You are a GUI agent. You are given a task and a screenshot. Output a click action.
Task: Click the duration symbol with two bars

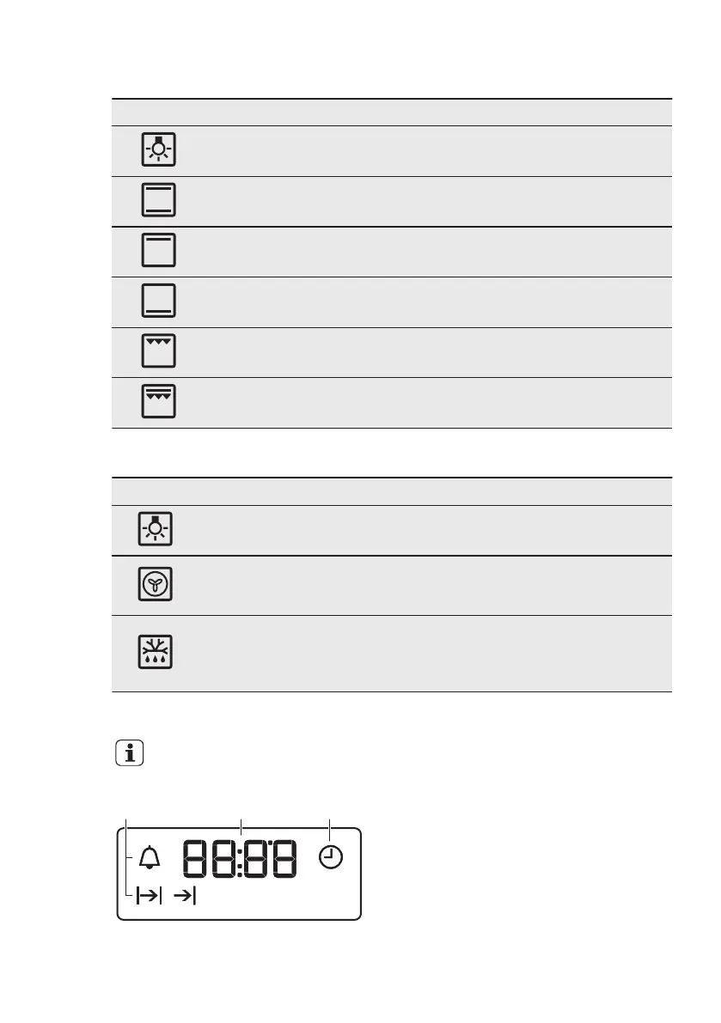(149, 897)
